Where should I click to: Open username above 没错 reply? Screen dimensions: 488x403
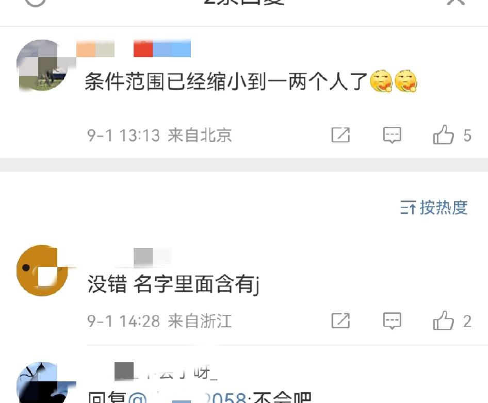point(143,258)
